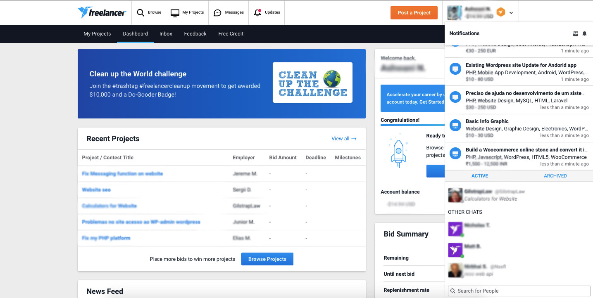Open chat mentioning reso web api
Image resolution: width=593 pixels, height=298 pixels.
[519, 270]
